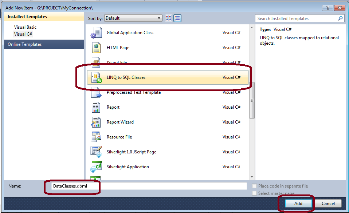
Task: Collapse the Installed Templates section
Action: tap(27, 17)
